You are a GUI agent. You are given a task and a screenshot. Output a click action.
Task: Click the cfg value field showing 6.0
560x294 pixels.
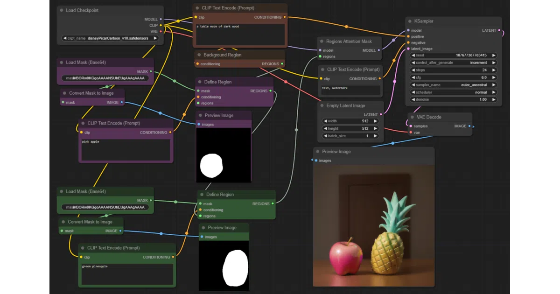point(454,77)
